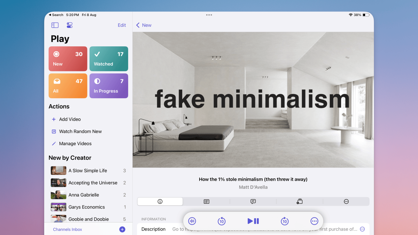
Task: Open the playlists tab icon
Action: (x=300, y=202)
